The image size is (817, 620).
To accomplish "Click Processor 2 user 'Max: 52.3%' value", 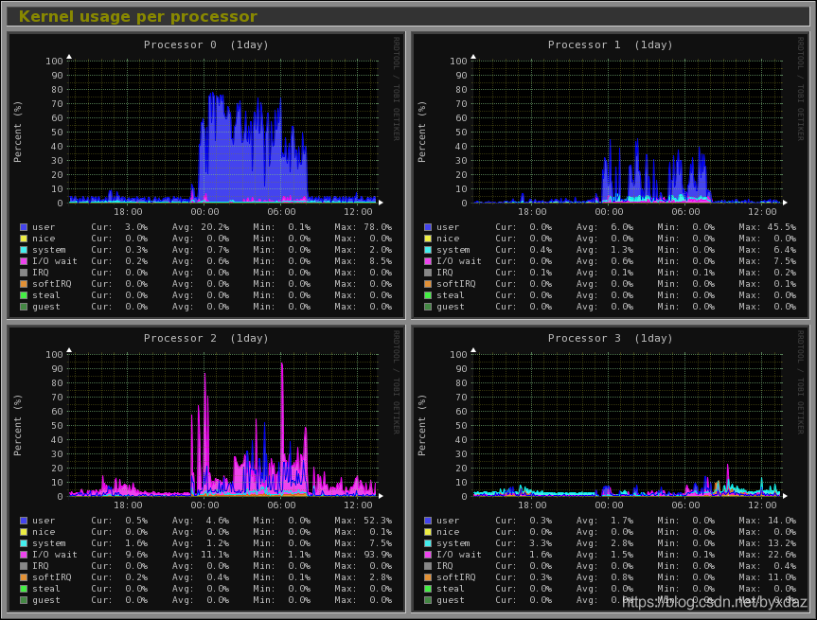I will click(x=364, y=521).
